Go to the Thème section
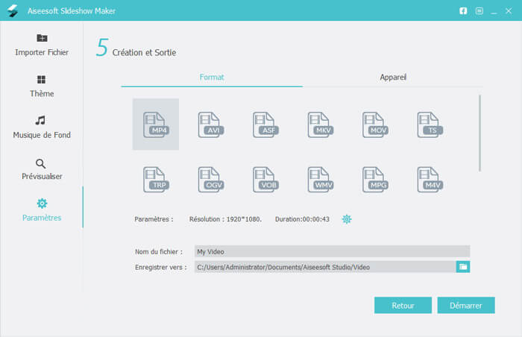Viewport: 522px width, 337px height. pyautogui.click(x=42, y=86)
